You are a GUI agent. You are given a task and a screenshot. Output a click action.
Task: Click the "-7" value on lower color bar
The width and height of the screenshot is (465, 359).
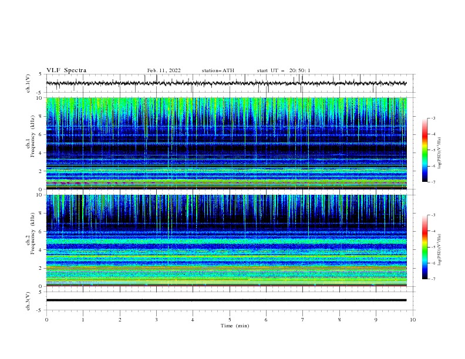(433, 279)
